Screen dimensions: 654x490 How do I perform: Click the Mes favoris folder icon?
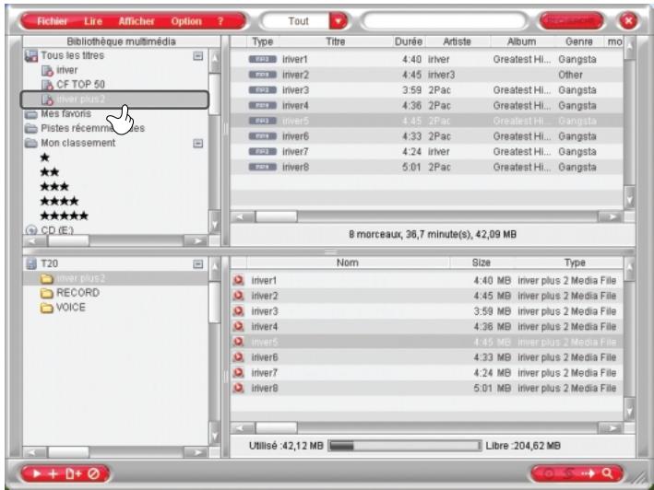coord(30,114)
